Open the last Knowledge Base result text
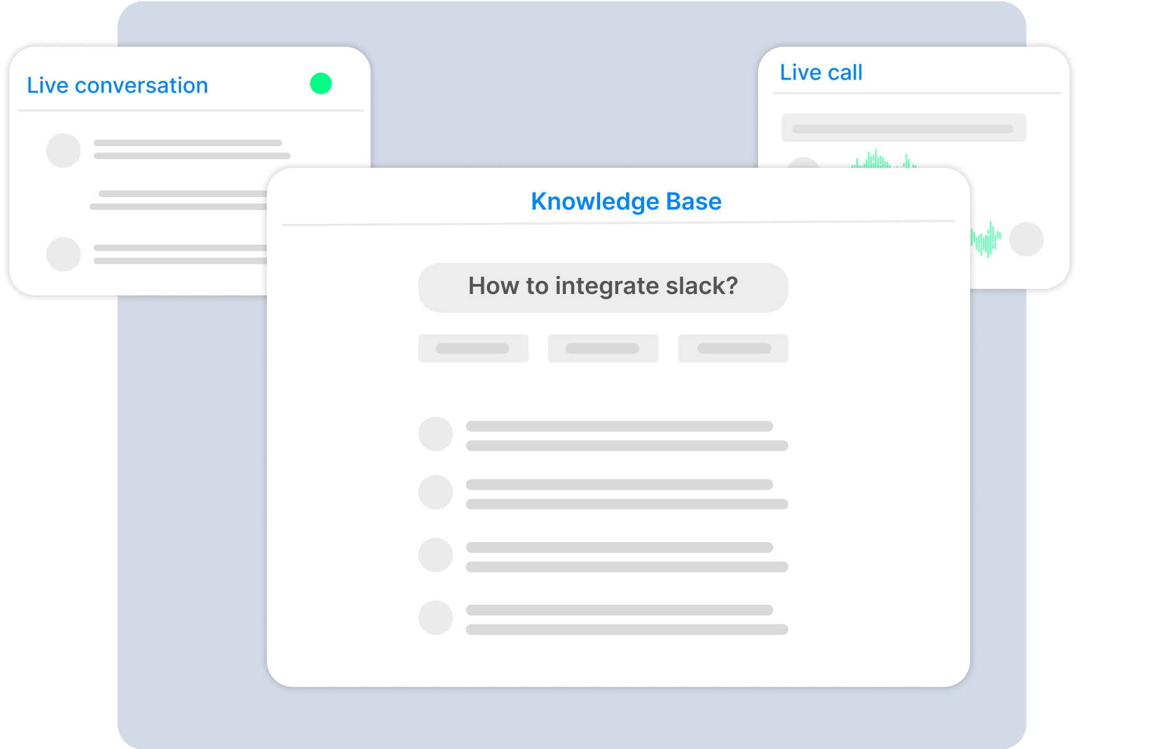This screenshot has width=1156, height=749. (x=626, y=620)
